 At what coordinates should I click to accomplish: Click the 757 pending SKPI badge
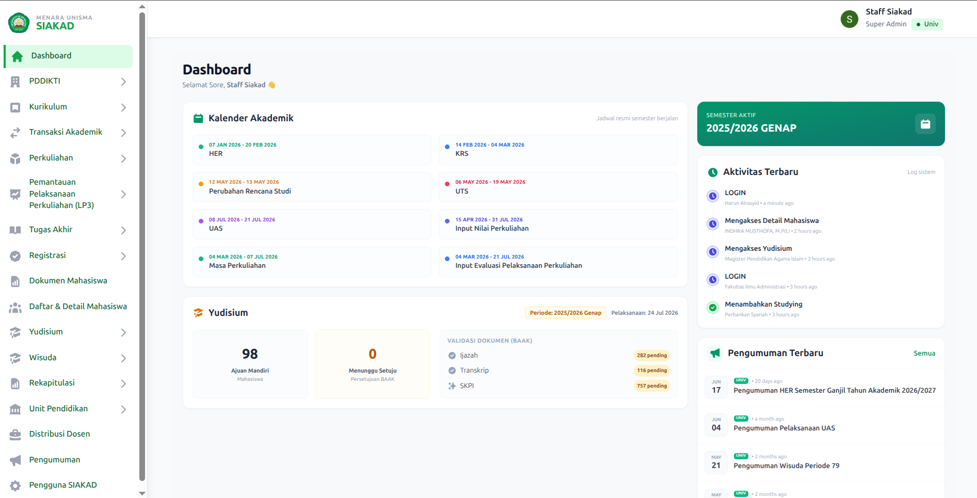click(652, 386)
